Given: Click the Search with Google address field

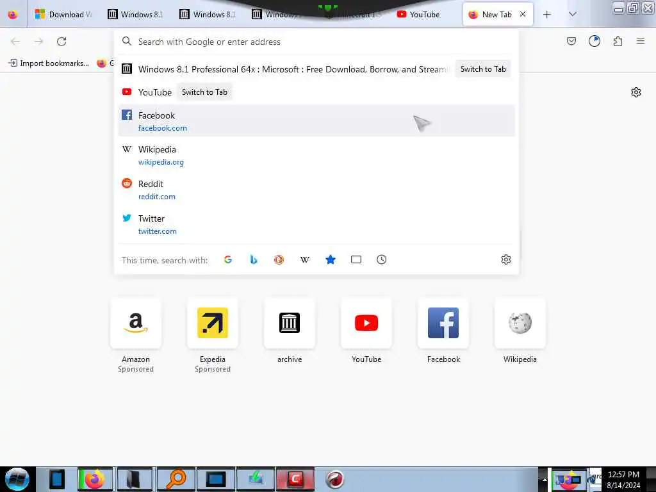Looking at the screenshot, I should click(x=316, y=42).
